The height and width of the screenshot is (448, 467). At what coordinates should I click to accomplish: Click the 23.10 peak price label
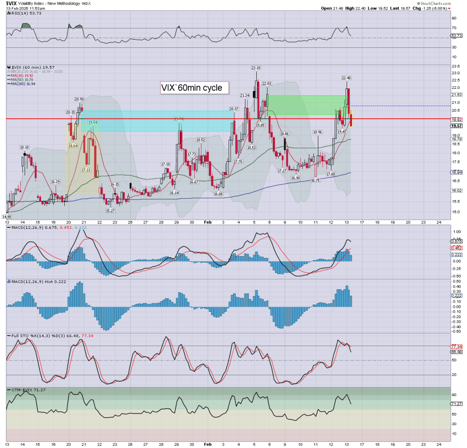pyautogui.click(x=255, y=67)
